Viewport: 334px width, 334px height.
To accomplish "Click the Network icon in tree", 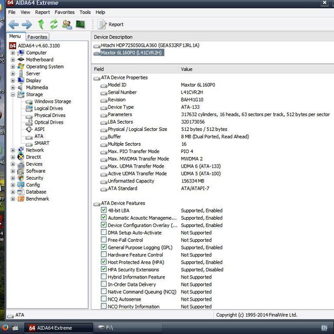I will pos(21,150).
